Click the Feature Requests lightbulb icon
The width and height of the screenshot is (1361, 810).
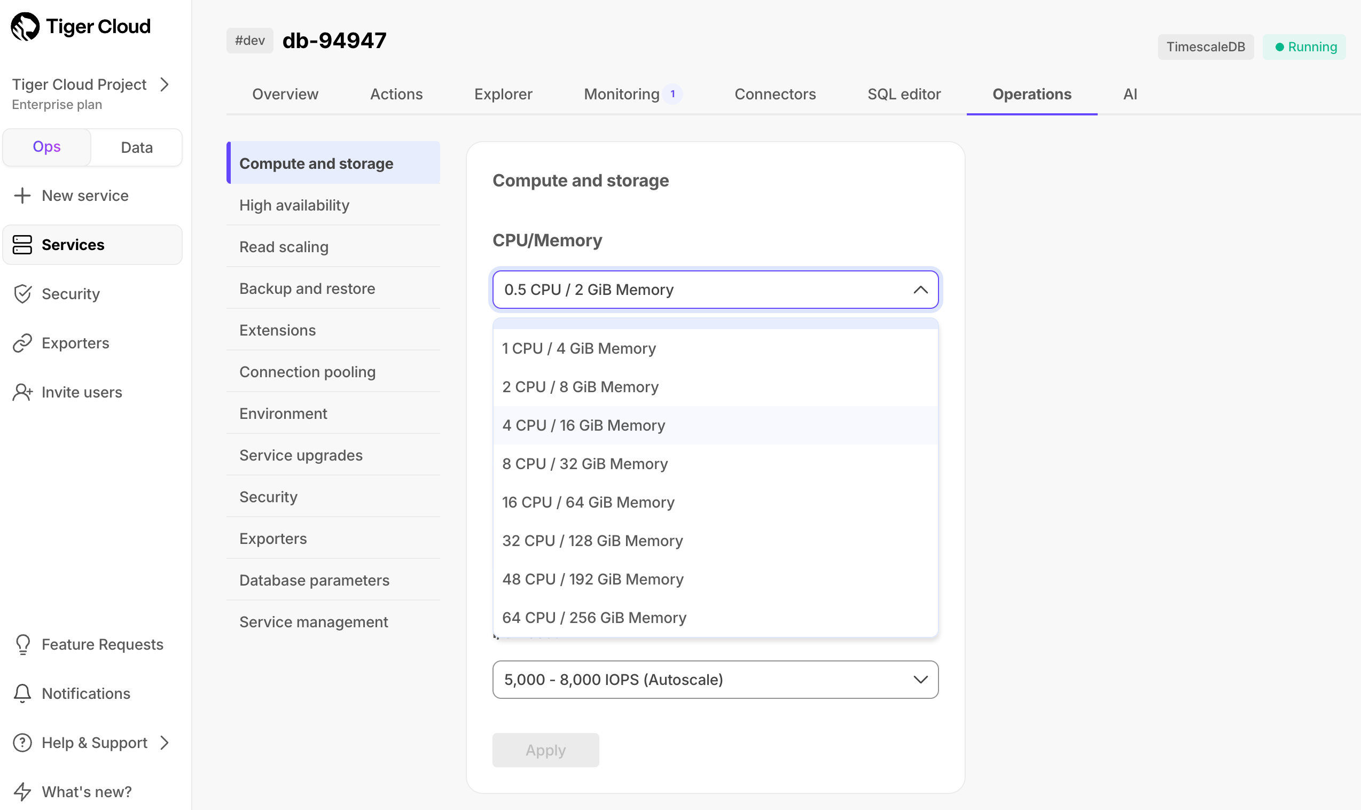point(22,644)
